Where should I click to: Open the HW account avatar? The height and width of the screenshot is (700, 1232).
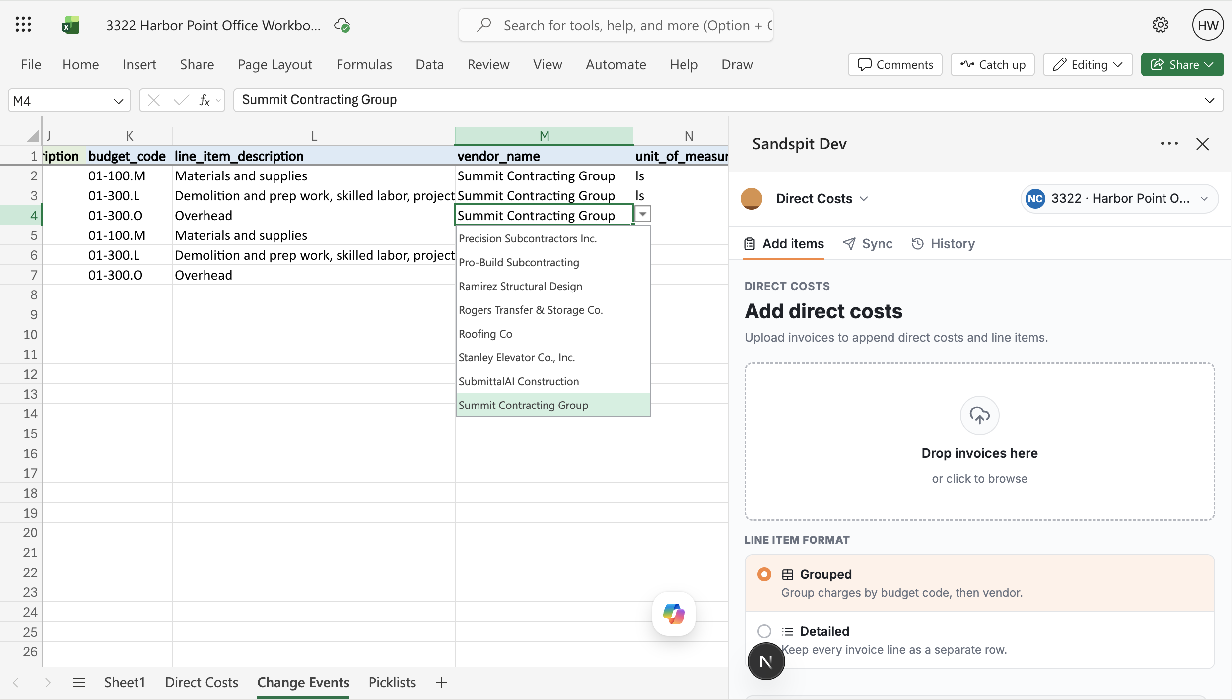coord(1208,25)
